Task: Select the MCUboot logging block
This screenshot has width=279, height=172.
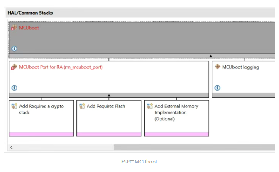Action: 243,79
